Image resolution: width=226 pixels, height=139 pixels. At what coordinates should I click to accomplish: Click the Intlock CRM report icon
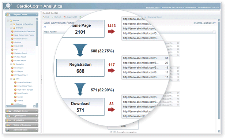pos(12,46)
